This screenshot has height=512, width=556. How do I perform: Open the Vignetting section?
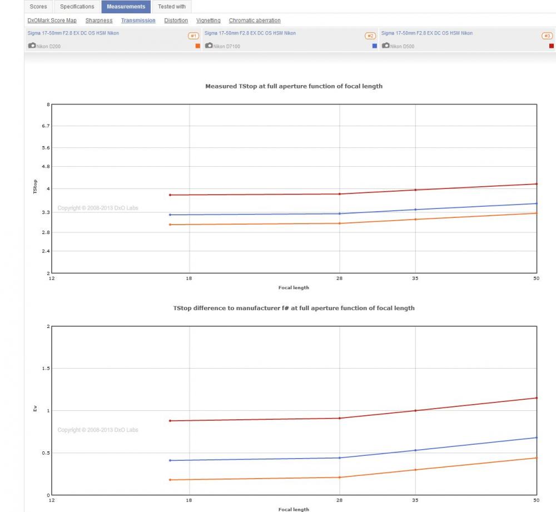(x=208, y=21)
